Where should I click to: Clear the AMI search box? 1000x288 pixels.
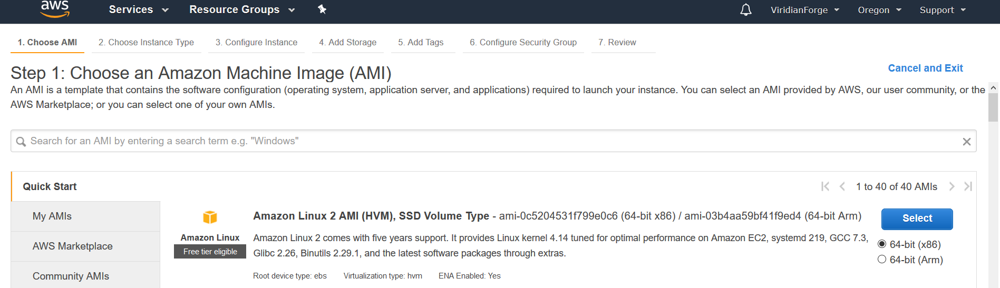click(966, 142)
